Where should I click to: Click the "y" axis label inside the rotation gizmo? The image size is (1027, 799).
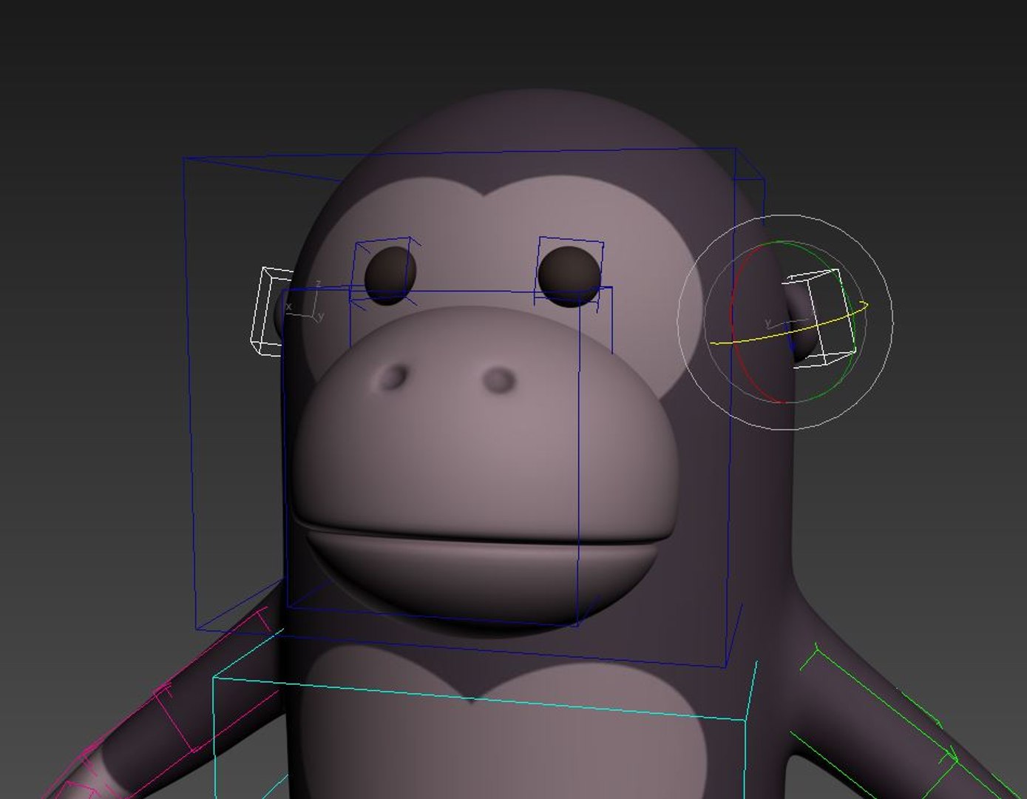[768, 323]
